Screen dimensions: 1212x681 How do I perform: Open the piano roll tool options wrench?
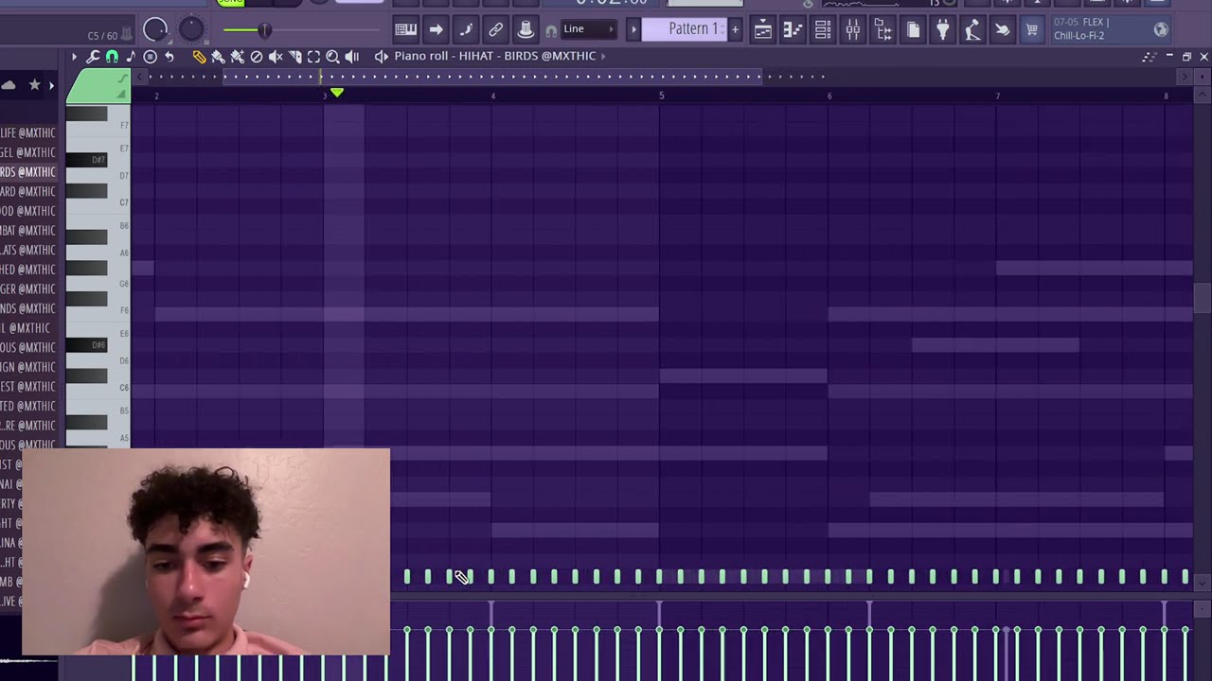pyautogui.click(x=93, y=57)
